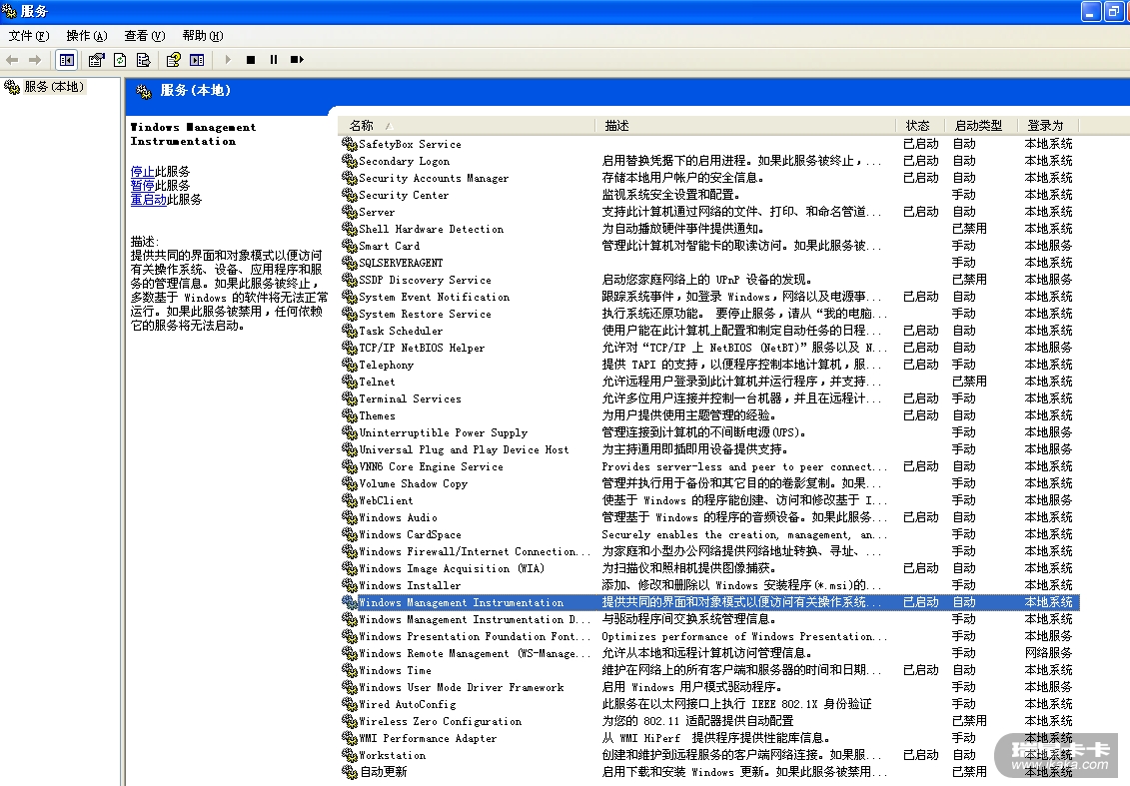
Task: Click the Forward arrow toolbar icon
Action: (x=35, y=60)
